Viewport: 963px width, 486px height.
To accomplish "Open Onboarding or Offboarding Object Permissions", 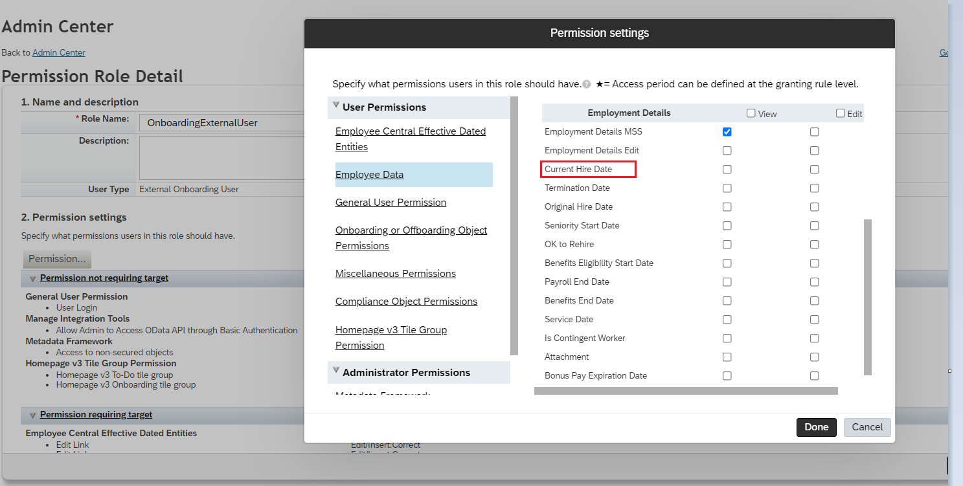I will 411,238.
